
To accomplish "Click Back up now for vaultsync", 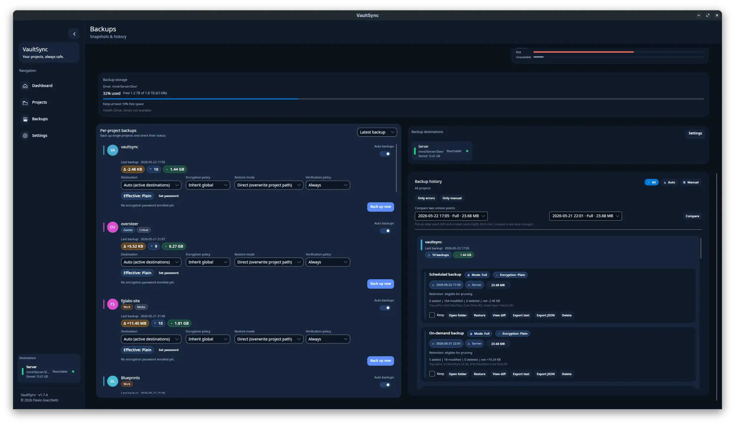I will [x=380, y=207].
